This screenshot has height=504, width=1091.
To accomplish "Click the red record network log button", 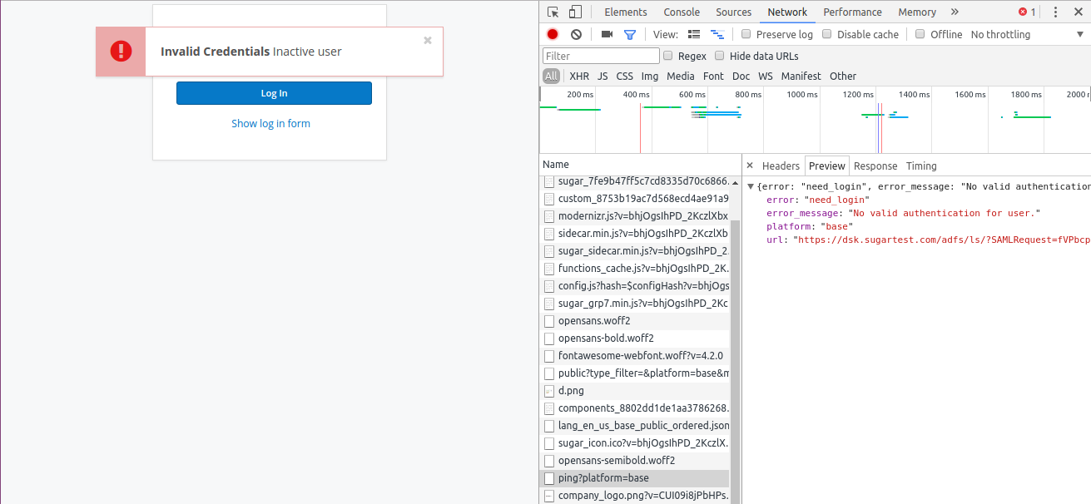I will (x=553, y=34).
